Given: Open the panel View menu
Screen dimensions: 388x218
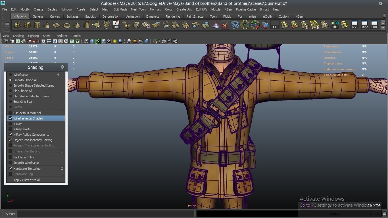Looking at the screenshot, I should pos(6,36).
